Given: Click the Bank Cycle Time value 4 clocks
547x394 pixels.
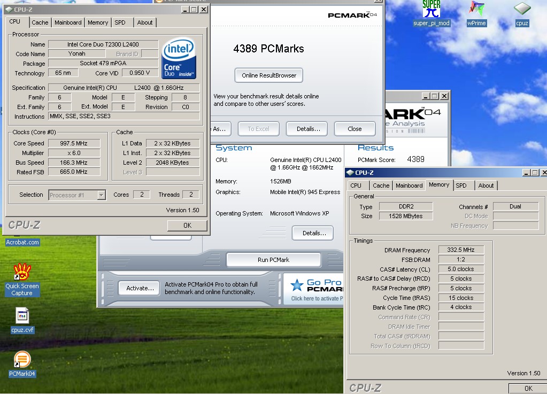Looking at the screenshot, I should (x=461, y=307).
